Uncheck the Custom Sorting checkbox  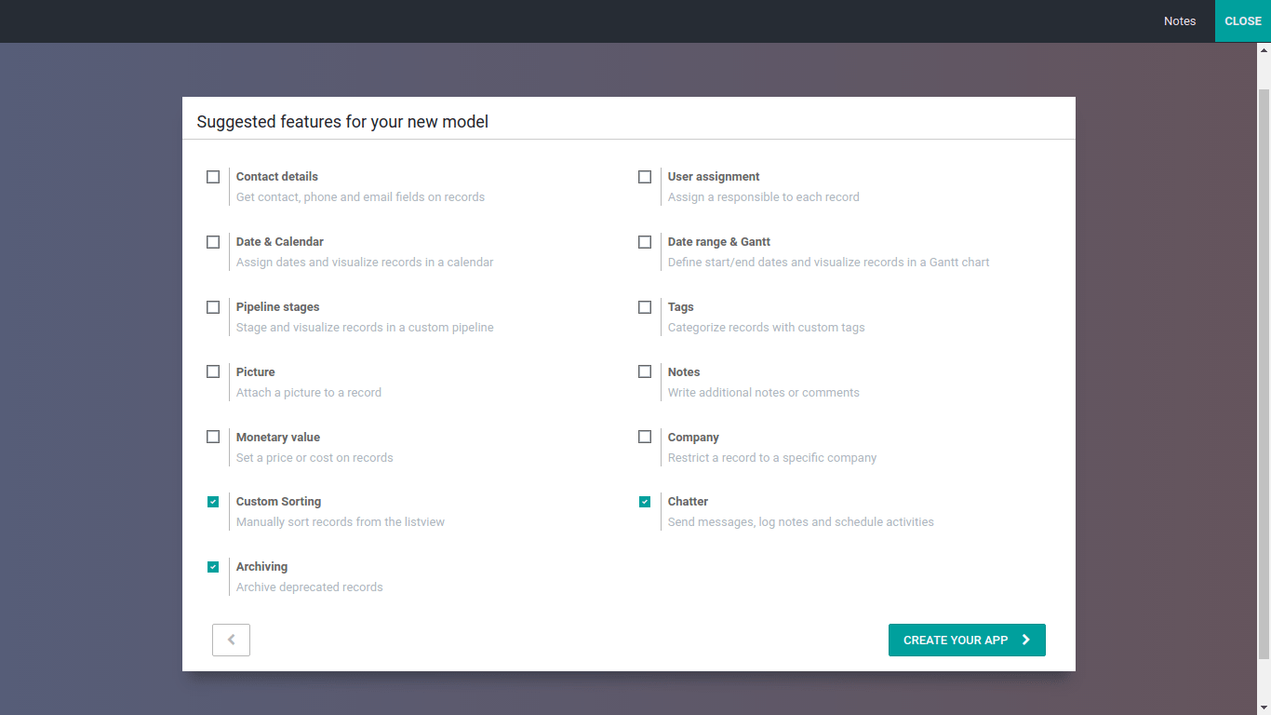point(213,502)
